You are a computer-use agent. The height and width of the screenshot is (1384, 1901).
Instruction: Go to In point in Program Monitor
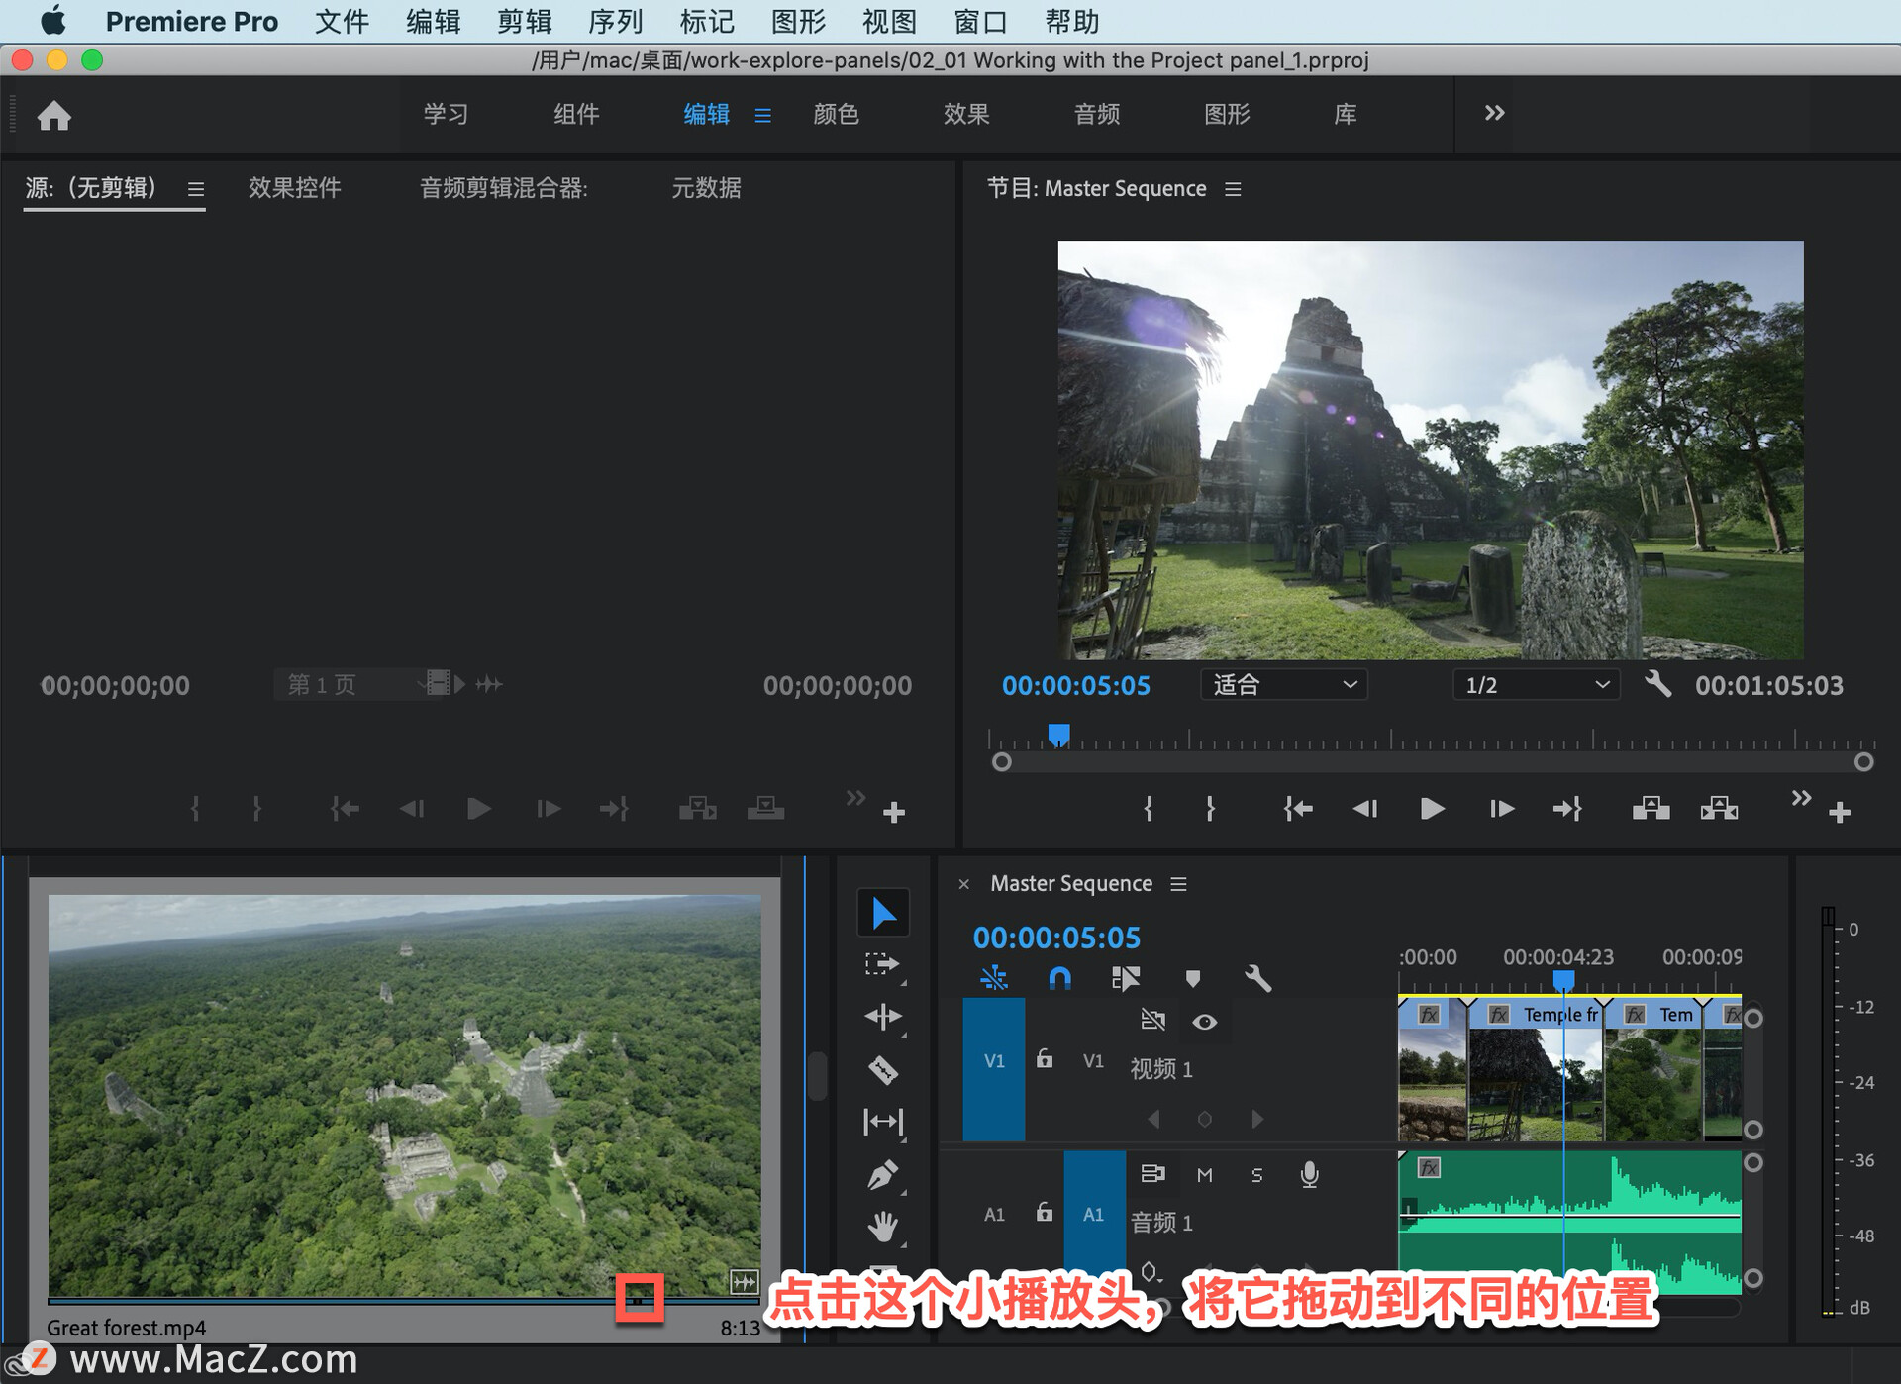1297,809
